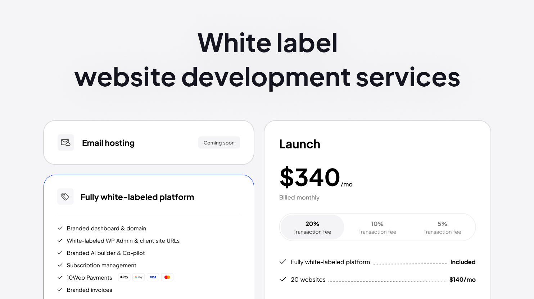
Task: Select the Visa payment icon
Action: (153, 277)
